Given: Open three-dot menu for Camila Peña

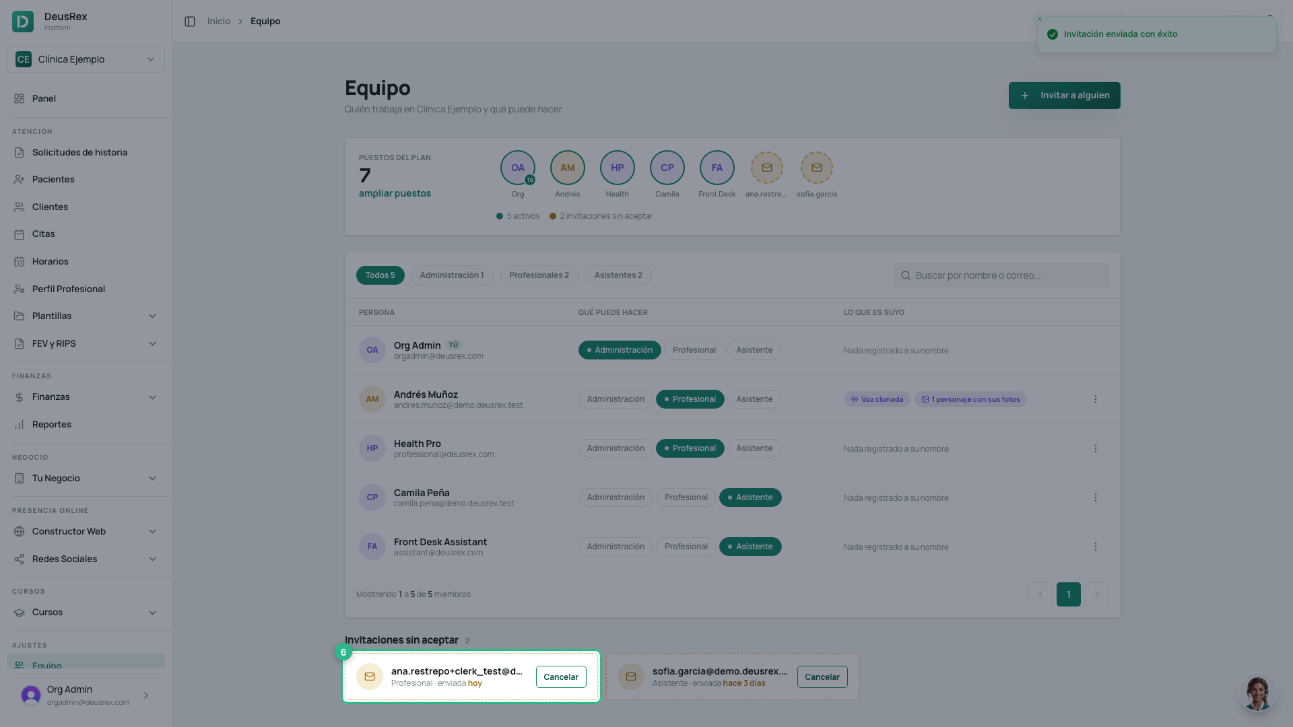Looking at the screenshot, I should (1096, 497).
